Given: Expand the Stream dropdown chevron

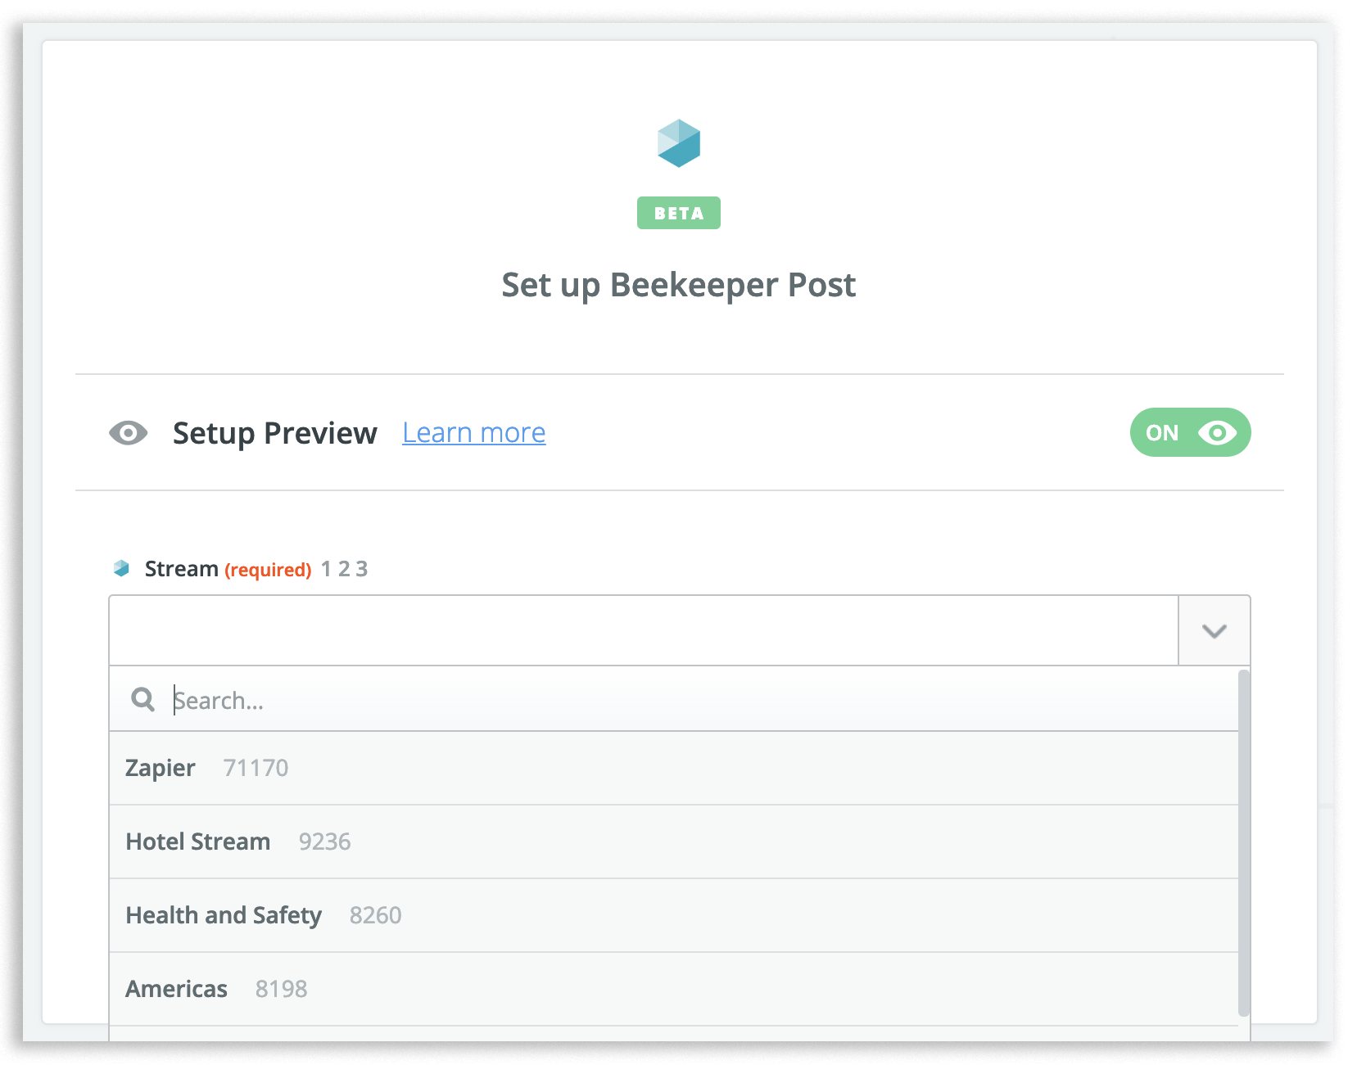Looking at the screenshot, I should [1214, 630].
